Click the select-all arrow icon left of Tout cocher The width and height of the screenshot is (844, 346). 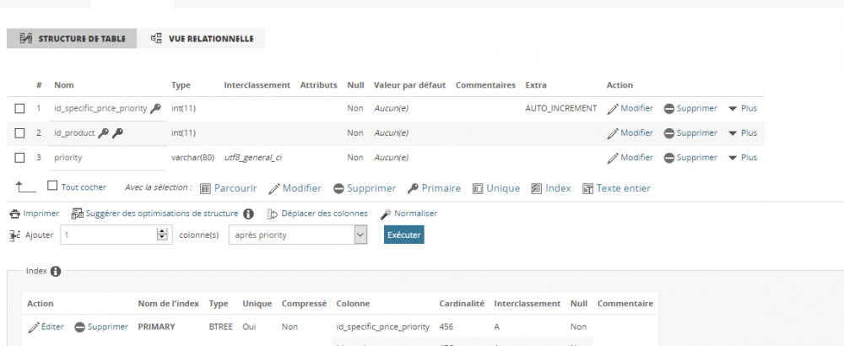point(25,187)
